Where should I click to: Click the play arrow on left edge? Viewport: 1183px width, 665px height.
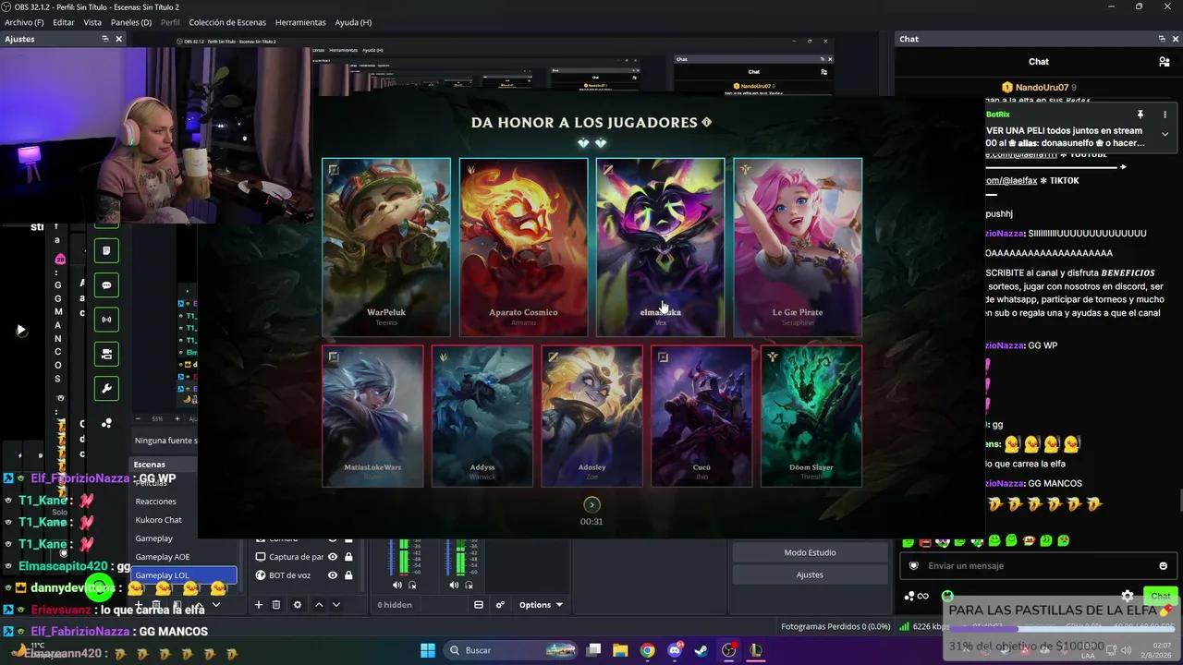pyautogui.click(x=20, y=330)
